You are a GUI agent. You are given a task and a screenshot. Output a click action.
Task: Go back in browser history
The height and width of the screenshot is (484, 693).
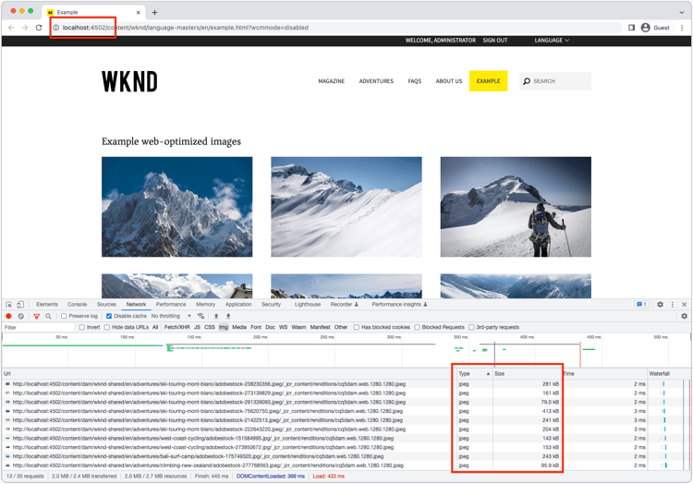tap(11, 28)
